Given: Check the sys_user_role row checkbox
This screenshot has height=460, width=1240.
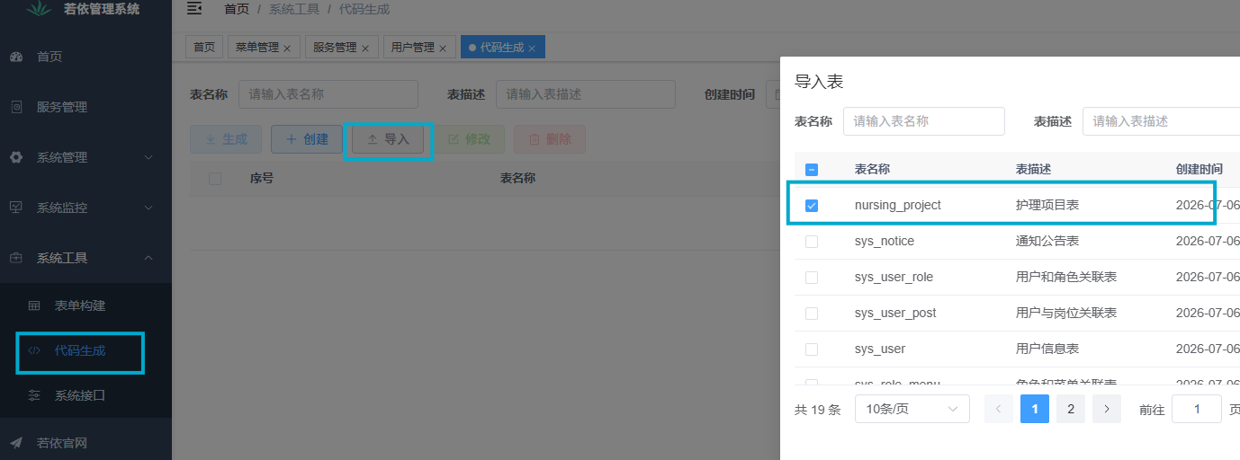Looking at the screenshot, I should click(x=812, y=278).
